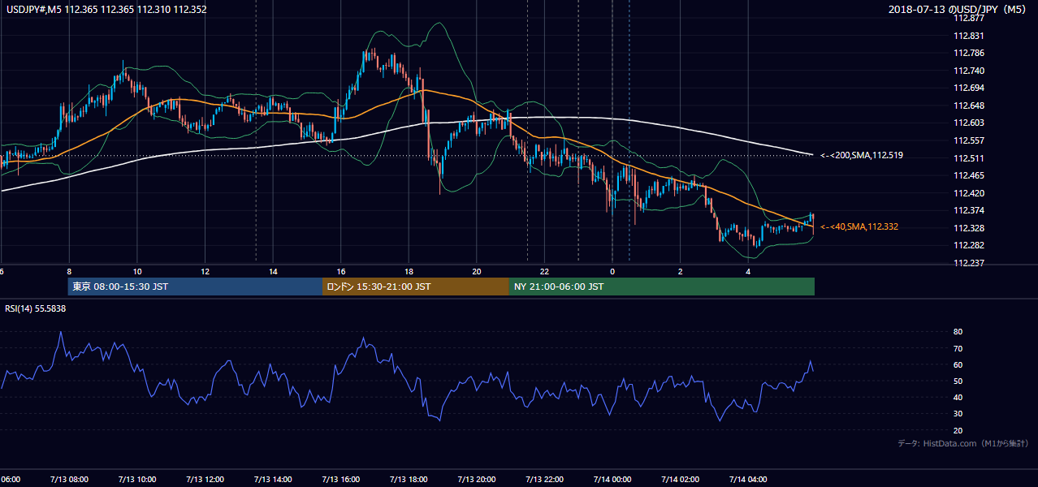Click hour marker 0 below the price chart
Image resolution: width=1038 pixels, height=487 pixels.
[612, 272]
